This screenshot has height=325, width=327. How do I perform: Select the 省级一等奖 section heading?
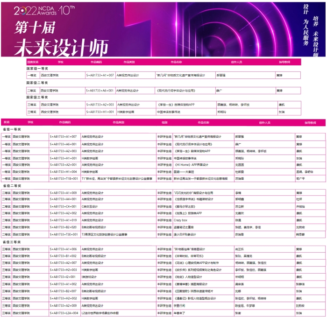tap(12, 129)
